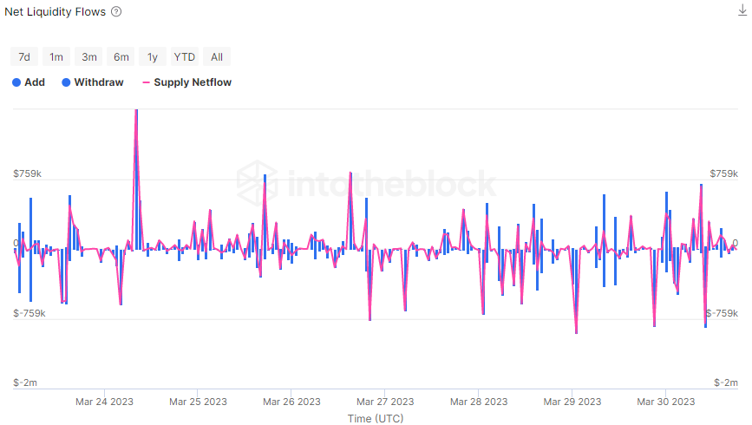Click the Mar 29 2023 axis label
Image resolution: width=752 pixels, height=425 pixels.
[x=572, y=402]
